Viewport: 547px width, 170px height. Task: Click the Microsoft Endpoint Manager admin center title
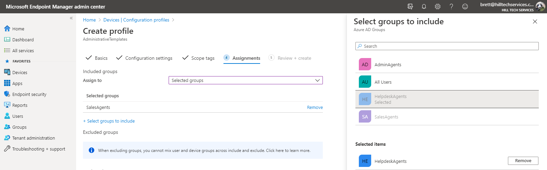click(x=56, y=6)
